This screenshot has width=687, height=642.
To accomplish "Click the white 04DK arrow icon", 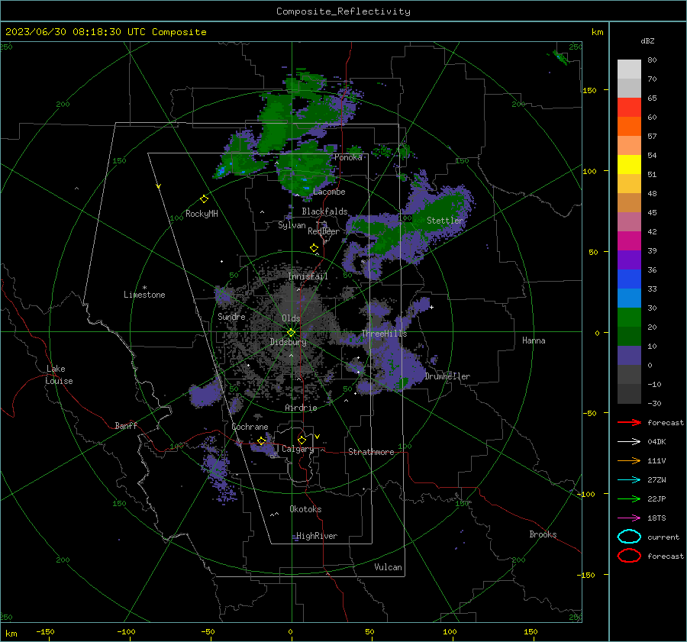I will click(629, 441).
